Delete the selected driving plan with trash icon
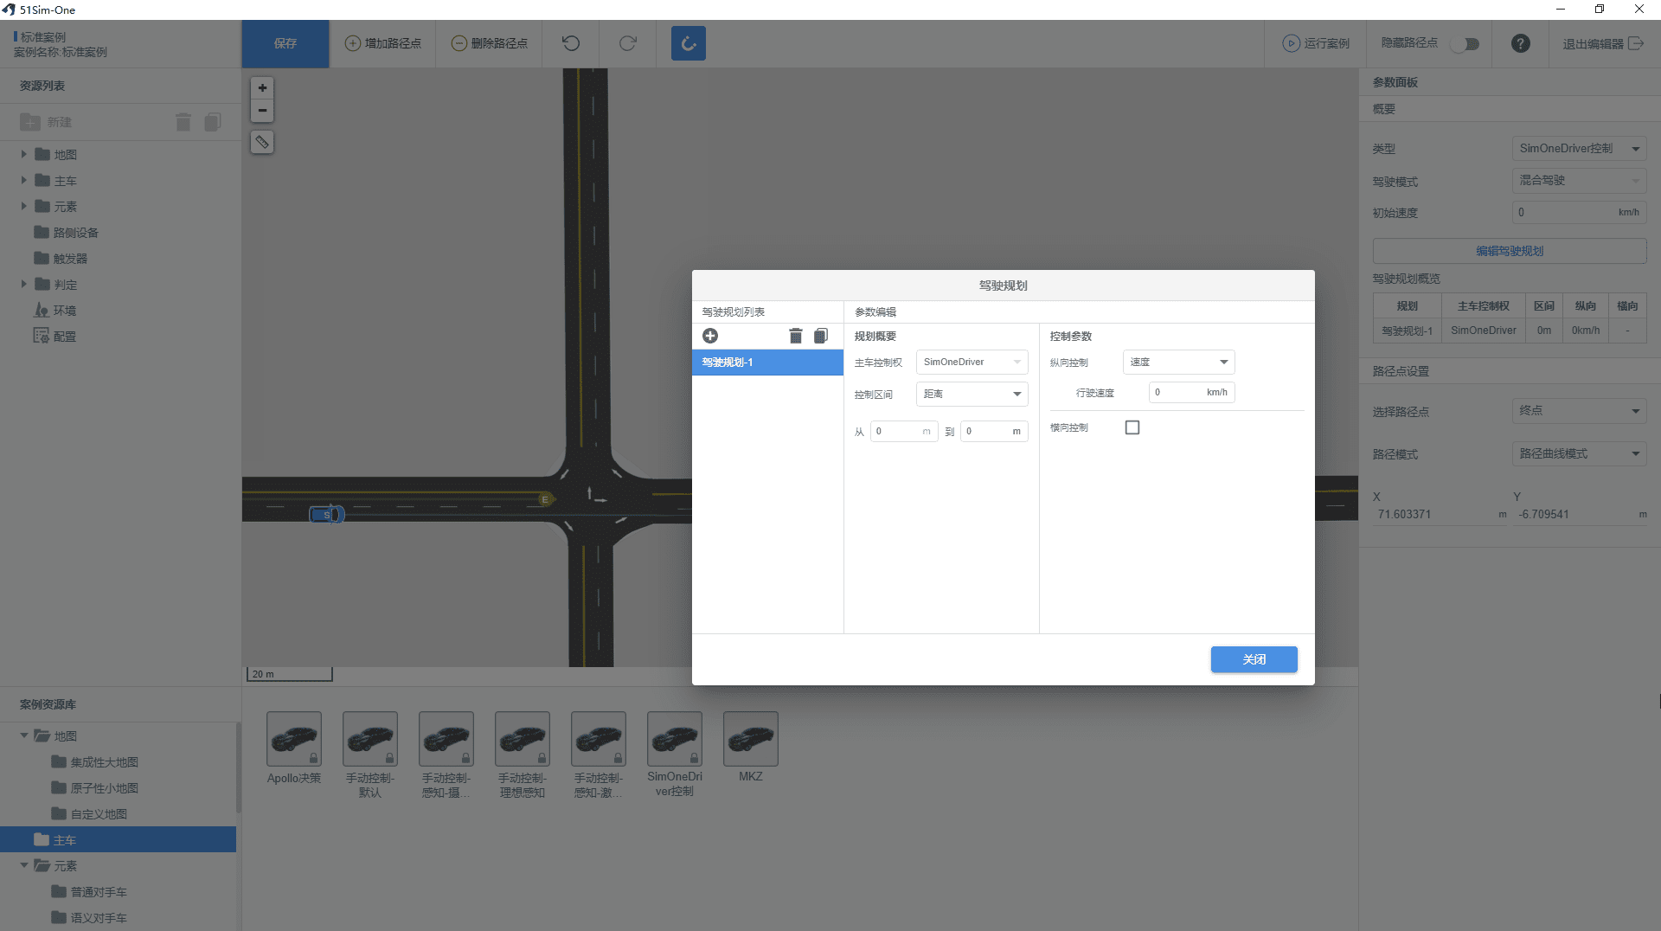The height and width of the screenshot is (931, 1661). point(796,336)
